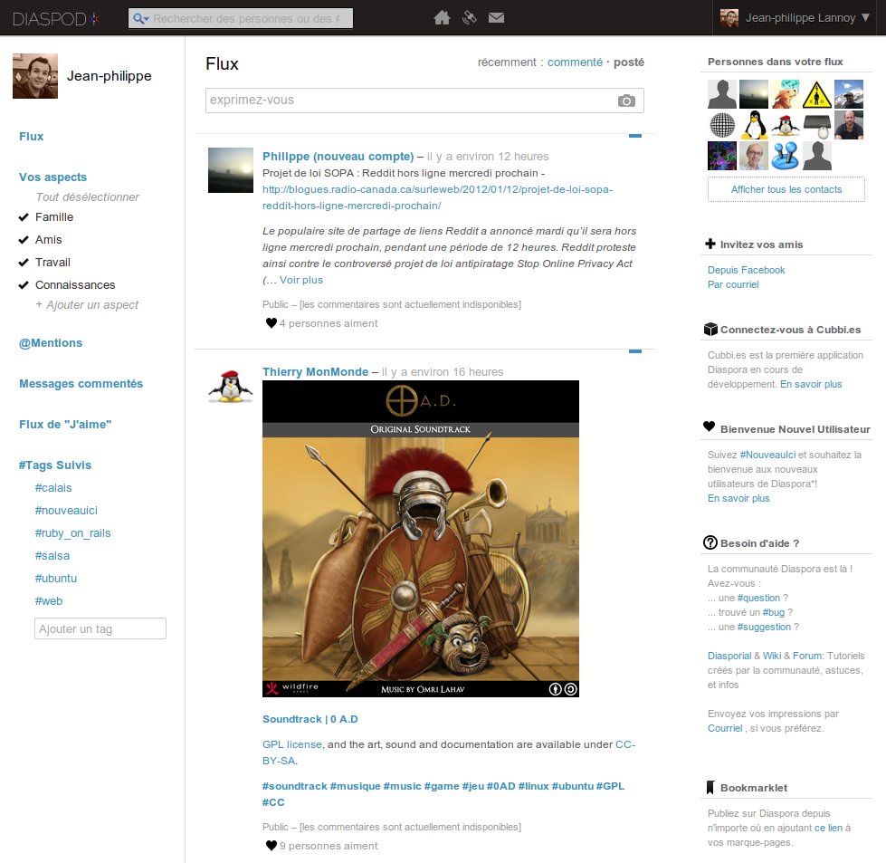886x863 pixels.
Task: Open the @Mentions stream
Action: [51, 342]
